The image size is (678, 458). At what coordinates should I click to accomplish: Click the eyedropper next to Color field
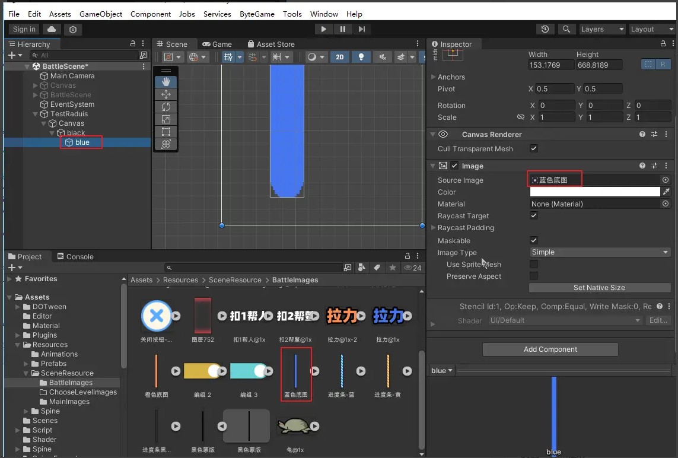(x=666, y=192)
